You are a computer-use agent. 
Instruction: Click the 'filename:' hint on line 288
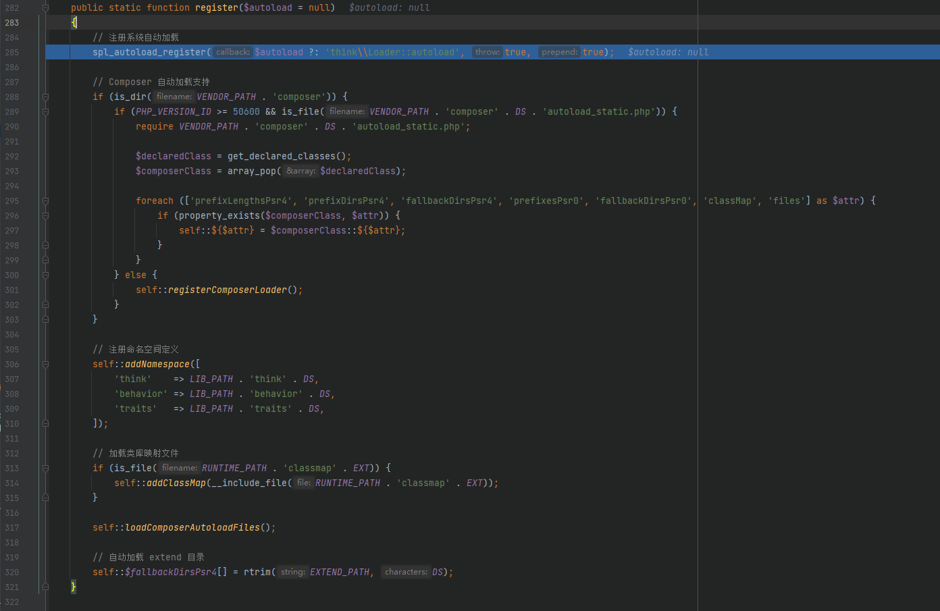point(174,97)
